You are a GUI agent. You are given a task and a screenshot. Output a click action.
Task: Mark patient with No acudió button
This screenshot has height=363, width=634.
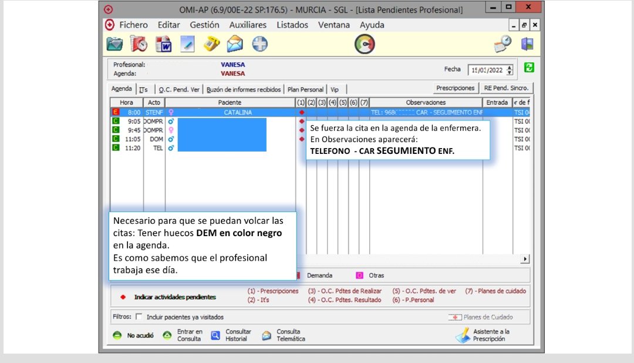tap(133, 335)
